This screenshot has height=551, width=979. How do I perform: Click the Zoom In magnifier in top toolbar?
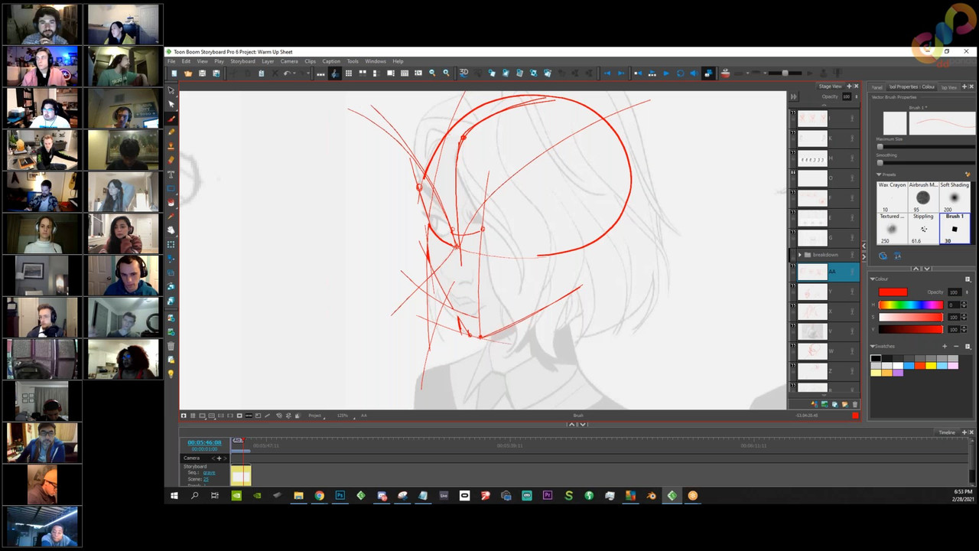pos(447,73)
